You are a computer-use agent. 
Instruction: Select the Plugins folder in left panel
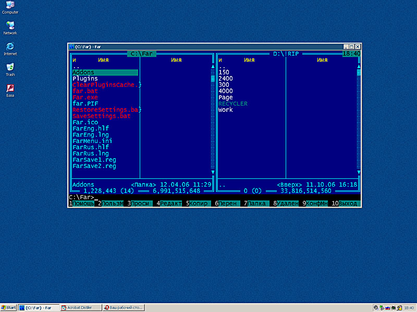[x=85, y=79]
